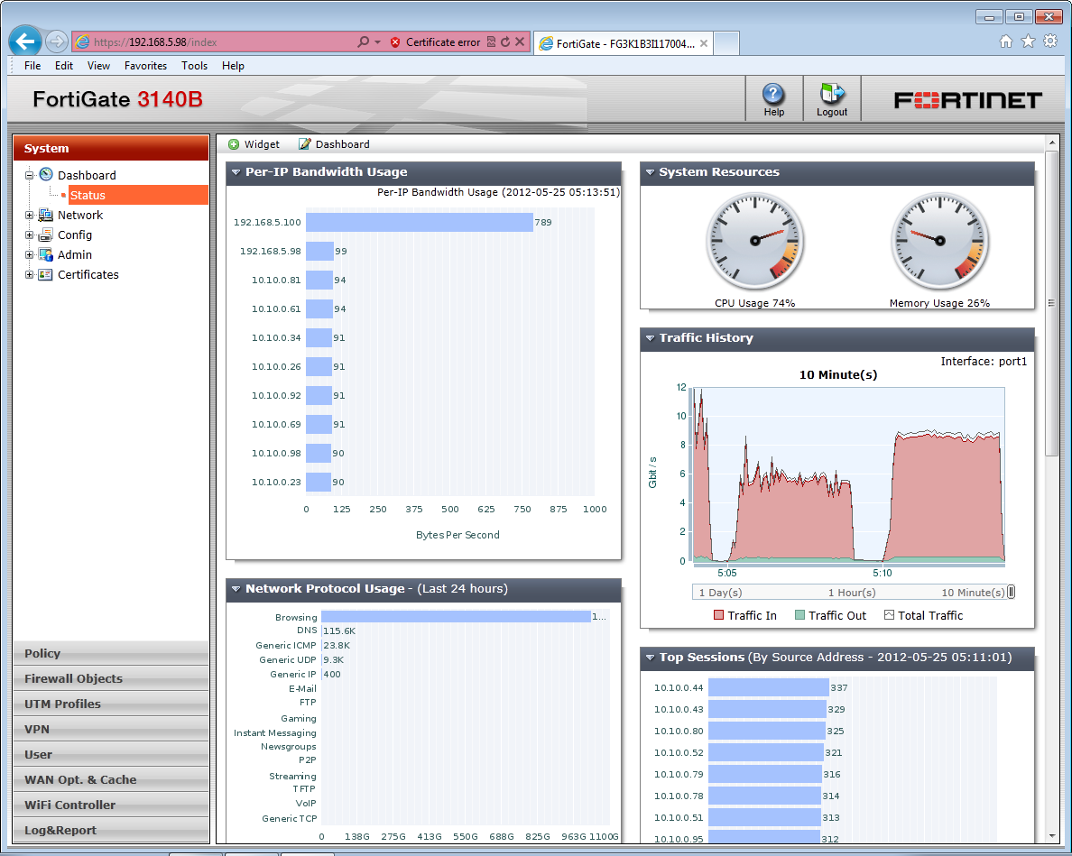1072x856 pixels.
Task: Click the compatibility view icon in address bar
Action: [491, 41]
